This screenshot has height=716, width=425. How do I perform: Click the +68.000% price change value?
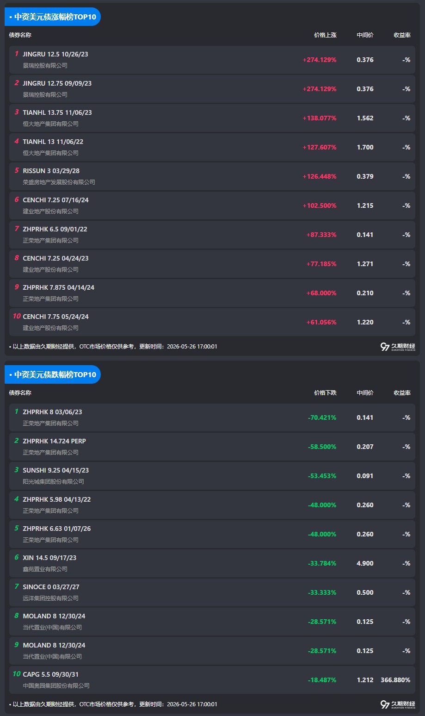point(321,293)
